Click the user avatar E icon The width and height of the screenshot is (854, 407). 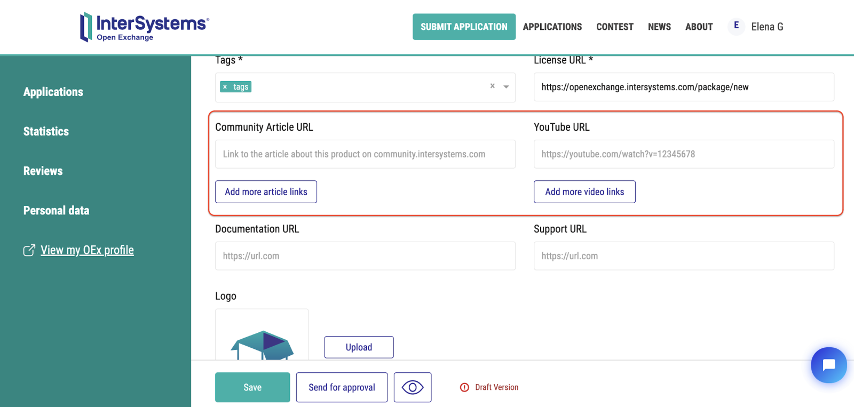pyautogui.click(x=736, y=26)
